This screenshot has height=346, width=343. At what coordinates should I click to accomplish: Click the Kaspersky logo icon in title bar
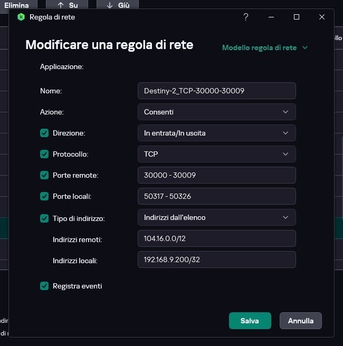(x=21, y=17)
